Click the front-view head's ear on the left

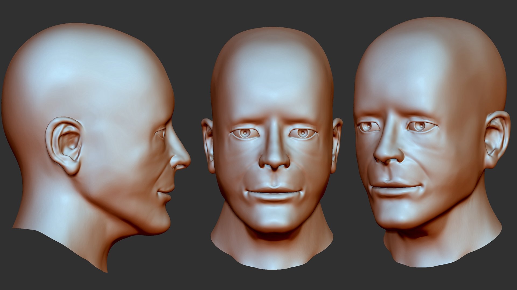(x=208, y=145)
